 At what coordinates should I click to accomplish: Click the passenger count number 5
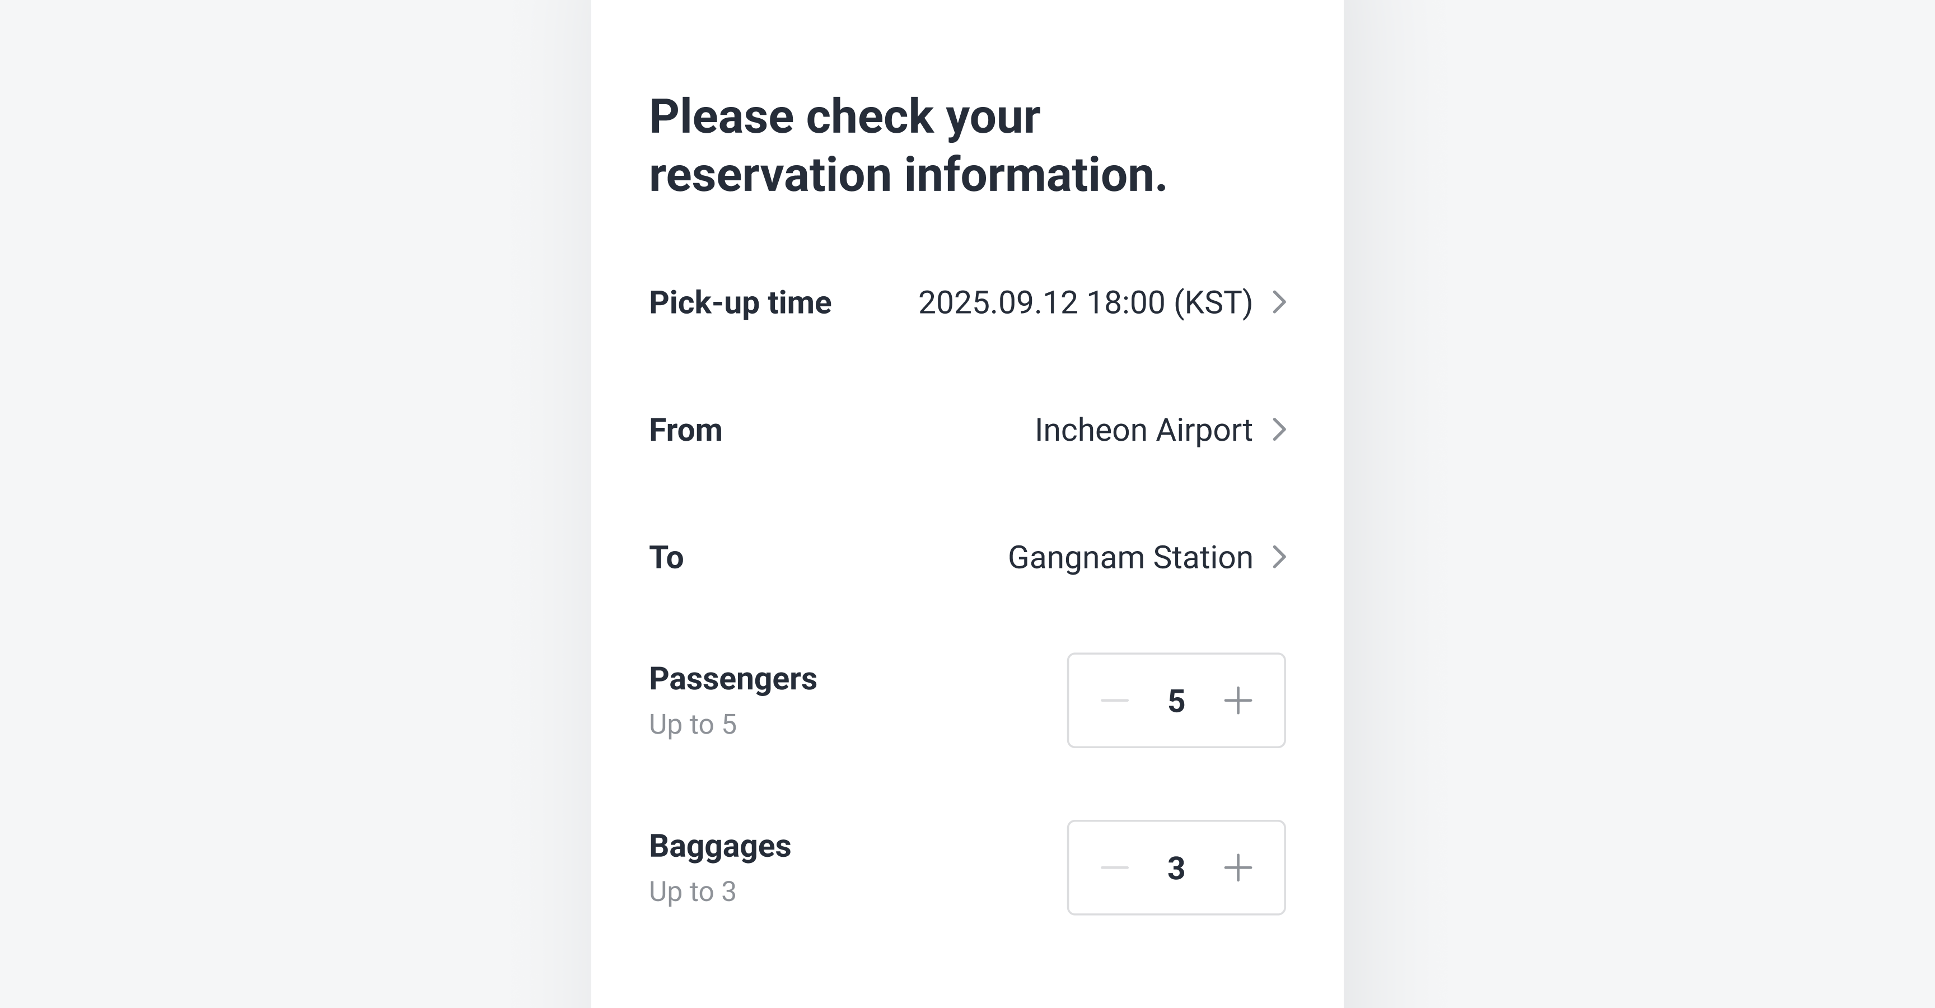click(x=1176, y=701)
